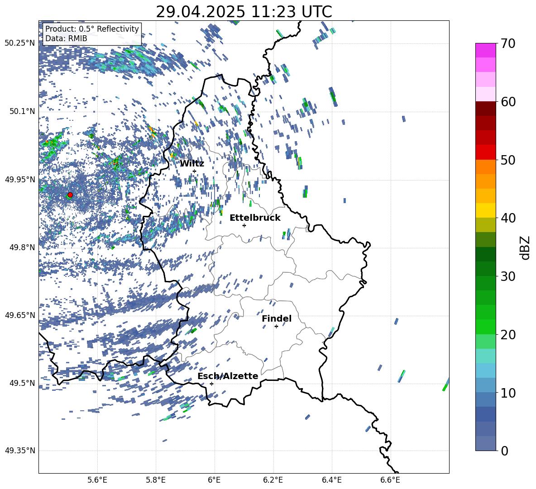This screenshot has height=489, width=536.
Task: Click the 'Product: 0.5° Reflectivity' text
Action: [x=92, y=28]
